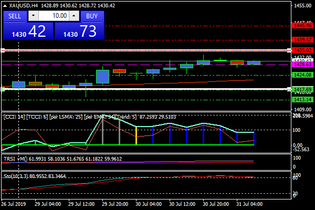Select the red 1445.96 price level label
The height and width of the screenshot is (210, 315).
[x=303, y=25]
